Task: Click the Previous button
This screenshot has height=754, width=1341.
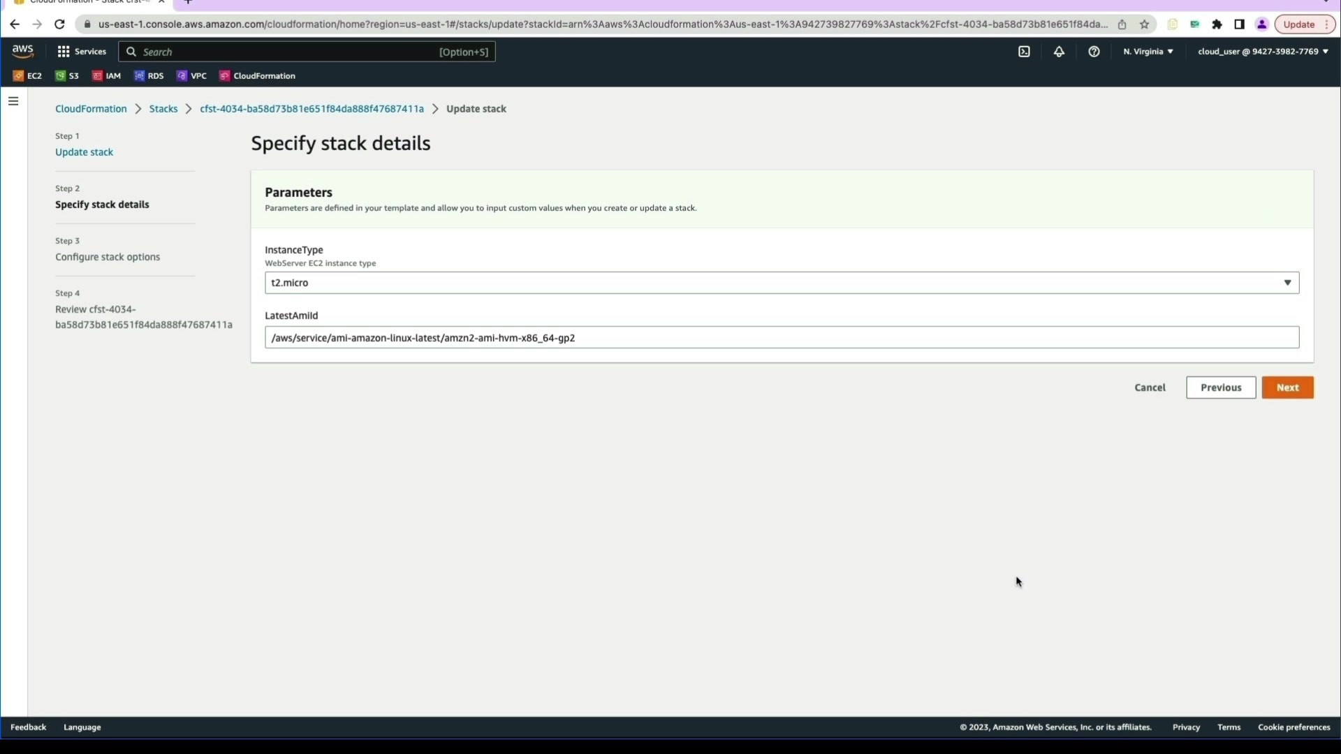Action: [1220, 387]
